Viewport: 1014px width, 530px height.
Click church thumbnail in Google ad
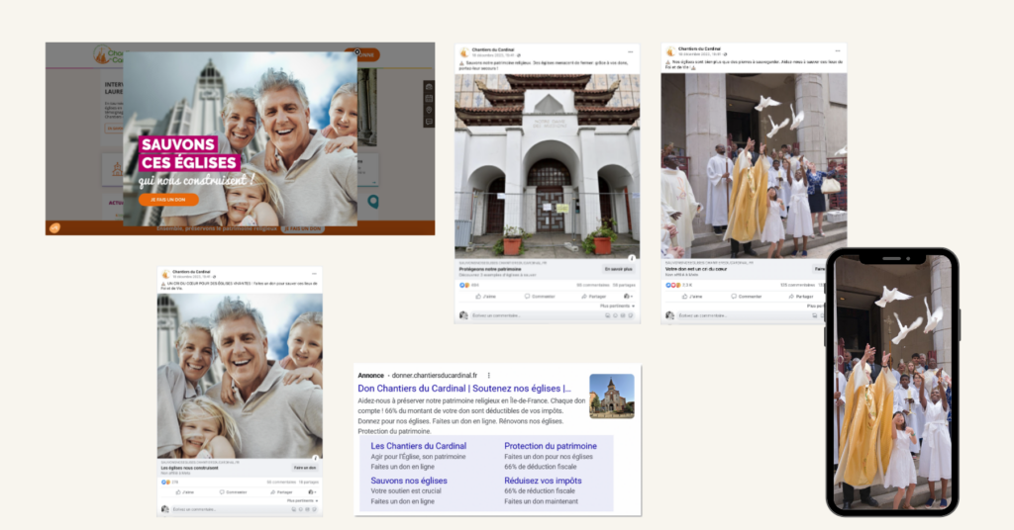[x=611, y=396]
